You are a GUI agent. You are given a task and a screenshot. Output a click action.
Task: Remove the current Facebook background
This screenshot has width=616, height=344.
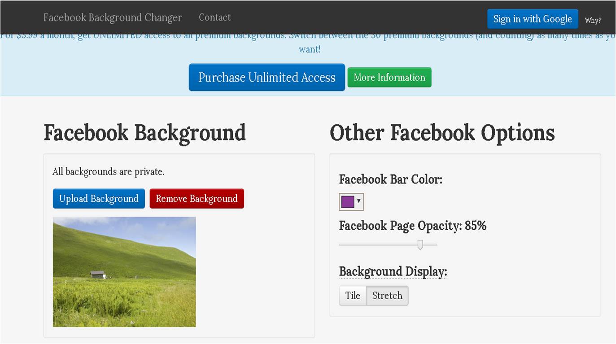pos(197,198)
